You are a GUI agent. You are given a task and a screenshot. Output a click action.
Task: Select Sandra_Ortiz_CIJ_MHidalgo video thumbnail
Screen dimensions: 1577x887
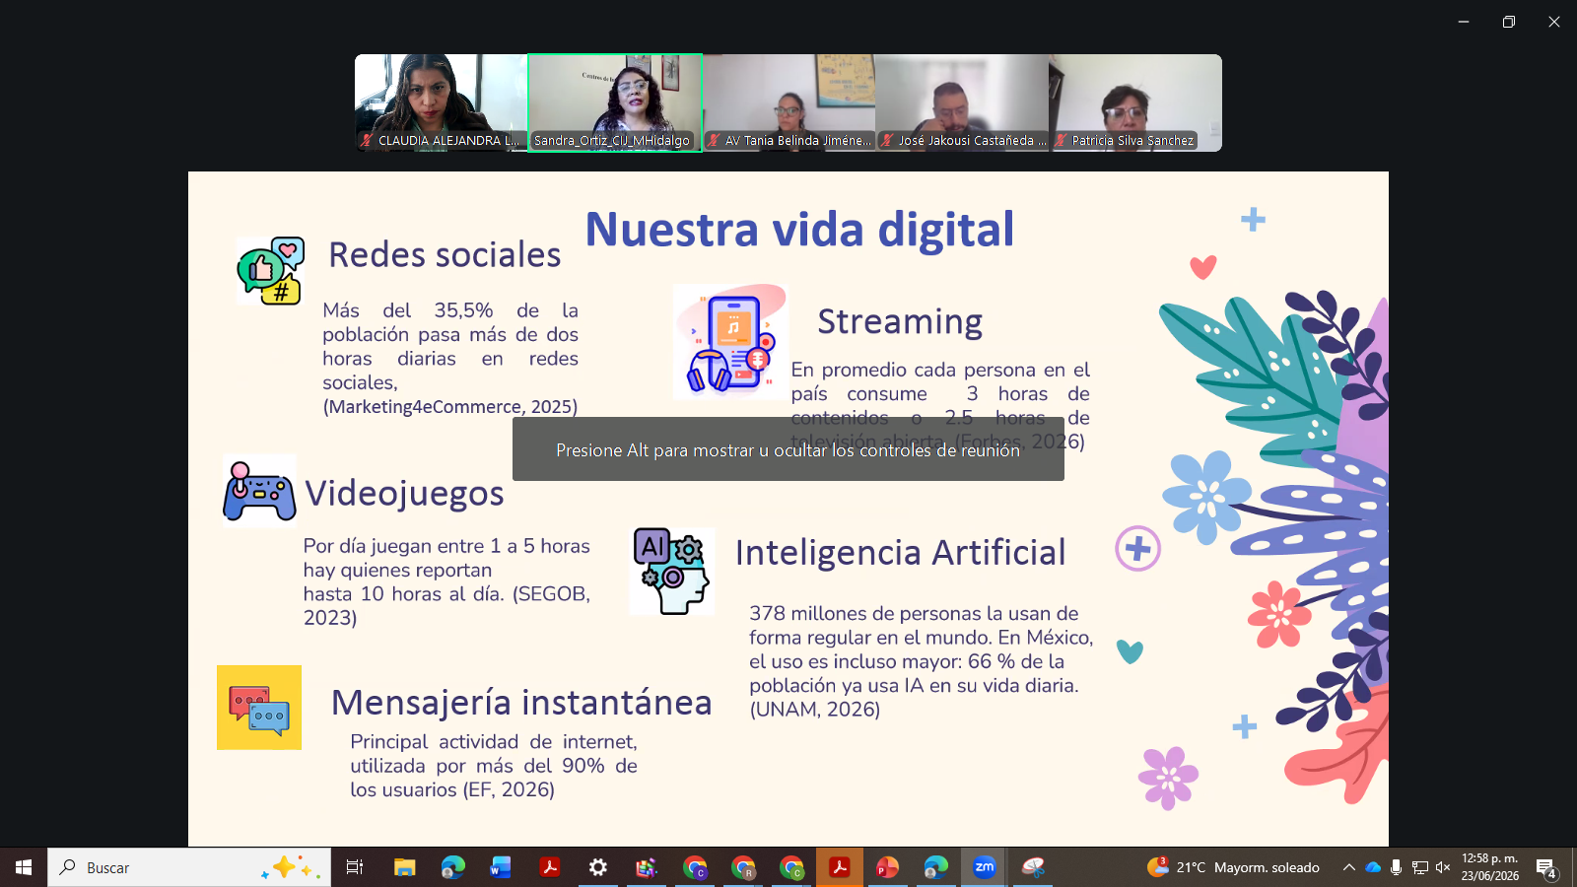(615, 102)
